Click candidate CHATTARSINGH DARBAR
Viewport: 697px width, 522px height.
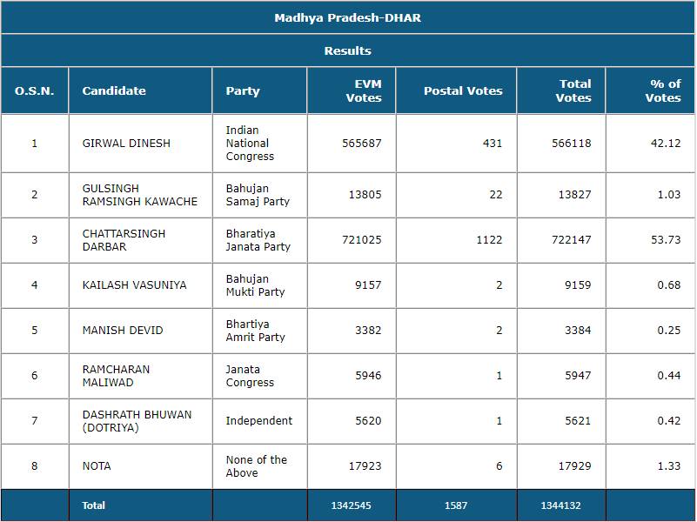124,240
